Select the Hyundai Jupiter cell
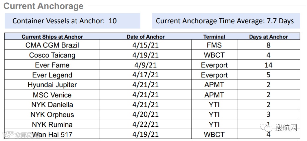The image size is (307, 141). tap(52, 85)
